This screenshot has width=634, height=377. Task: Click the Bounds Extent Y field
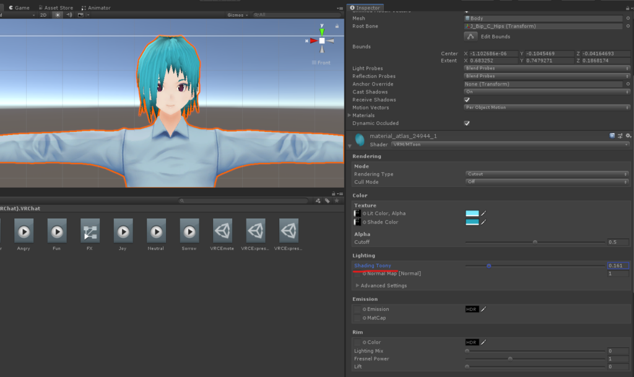point(549,61)
